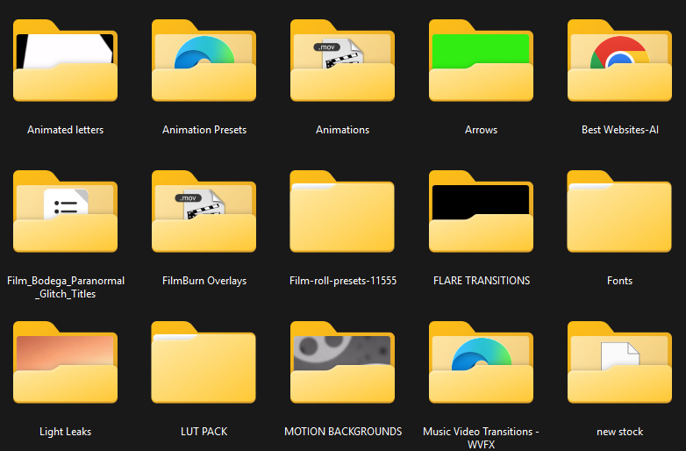Click the 'Animation Presets' name label
This screenshot has height=451, width=686.
(x=204, y=130)
